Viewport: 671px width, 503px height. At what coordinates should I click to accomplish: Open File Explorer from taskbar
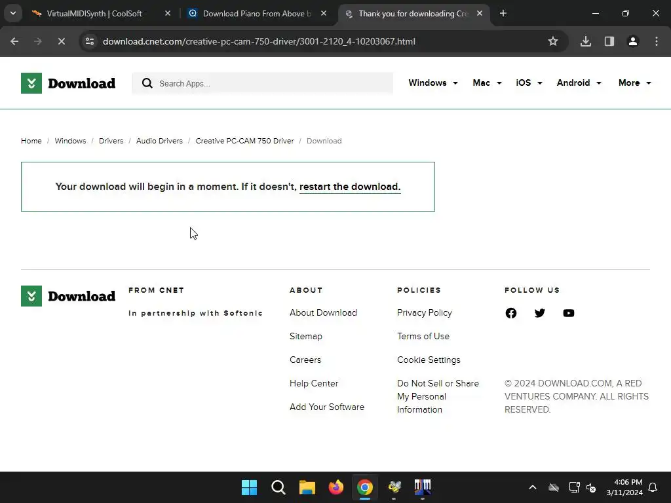pos(307,487)
